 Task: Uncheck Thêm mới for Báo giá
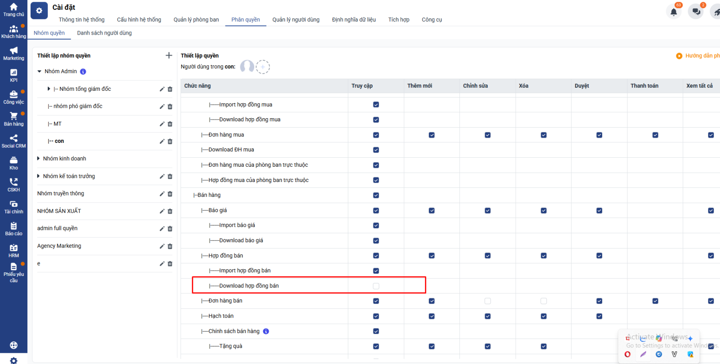tap(432, 210)
